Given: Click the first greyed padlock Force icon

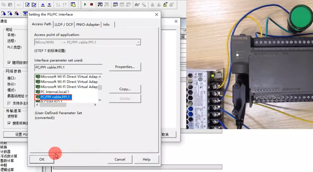Looking at the screenshot, I should 152,5.
